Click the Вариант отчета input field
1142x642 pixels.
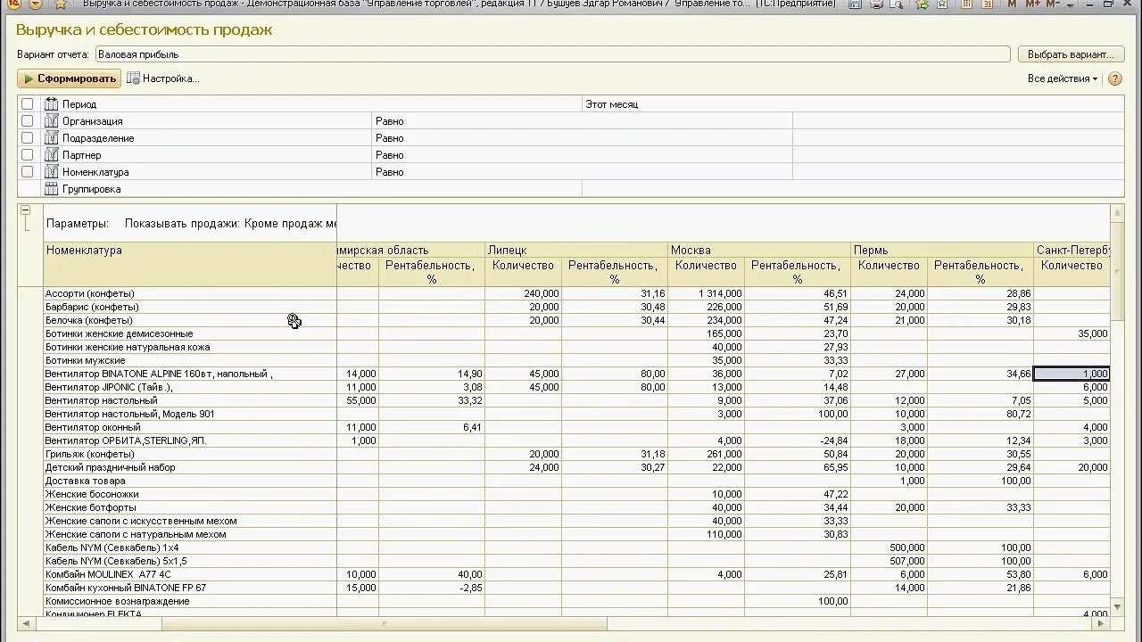[552, 54]
